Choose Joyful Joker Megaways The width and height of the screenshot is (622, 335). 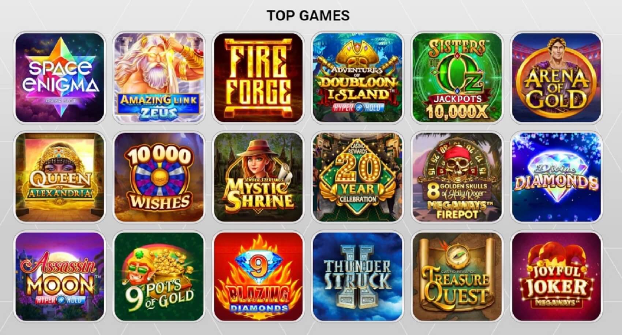(x=557, y=276)
